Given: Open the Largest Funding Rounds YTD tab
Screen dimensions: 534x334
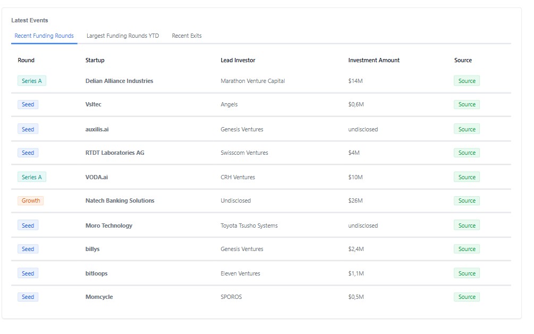Looking at the screenshot, I should (123, 36).
